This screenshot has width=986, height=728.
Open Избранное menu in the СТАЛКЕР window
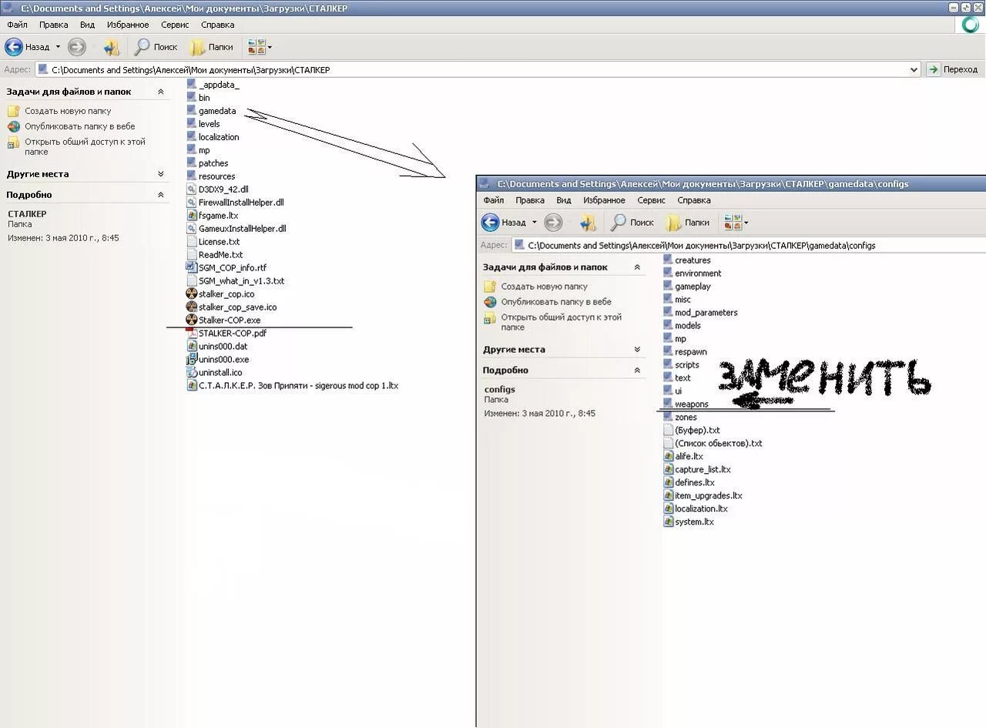(128, 25)
